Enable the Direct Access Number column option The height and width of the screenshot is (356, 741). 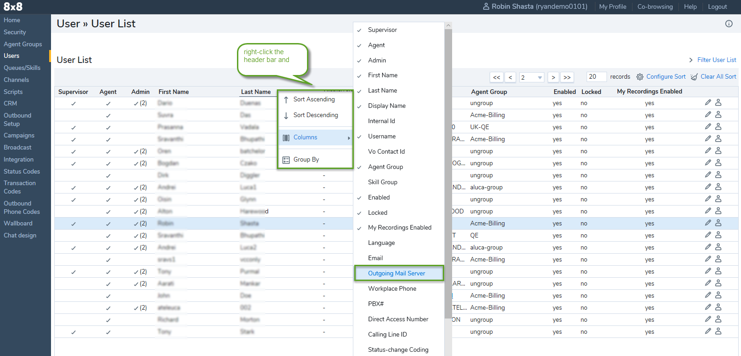pyautogui.click(x=398, y=319)
